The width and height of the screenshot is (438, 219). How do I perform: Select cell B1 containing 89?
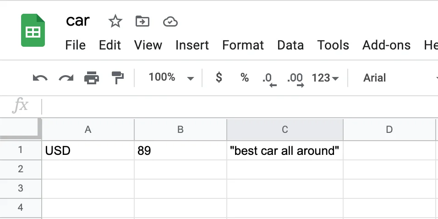pyautogui.click(x=180, y=151)
